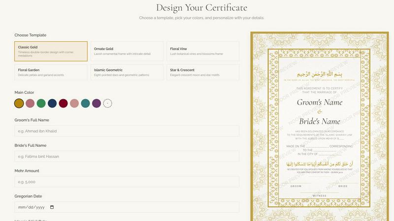
Task: Click the "Gregorian Date" label
Action: tap(28, 196)
